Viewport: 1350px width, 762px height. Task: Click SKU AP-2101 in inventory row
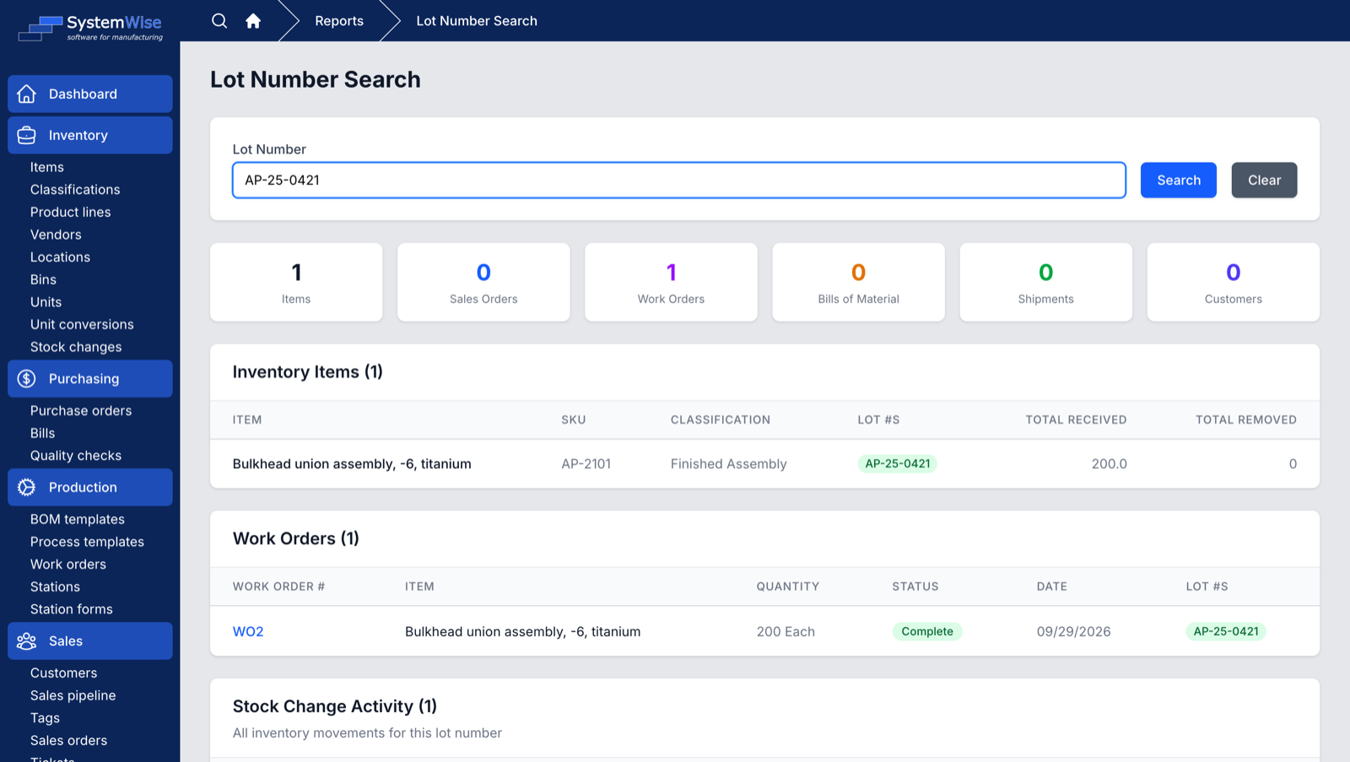tap(586, 464)
